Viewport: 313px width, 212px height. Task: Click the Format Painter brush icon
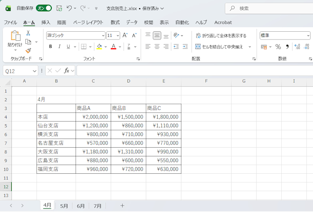tap(28, 51)
